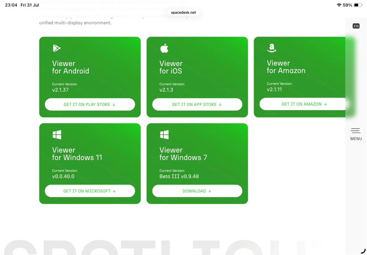
Task: Select version text v0.0.40.0
Action: [x=63, y=176]
